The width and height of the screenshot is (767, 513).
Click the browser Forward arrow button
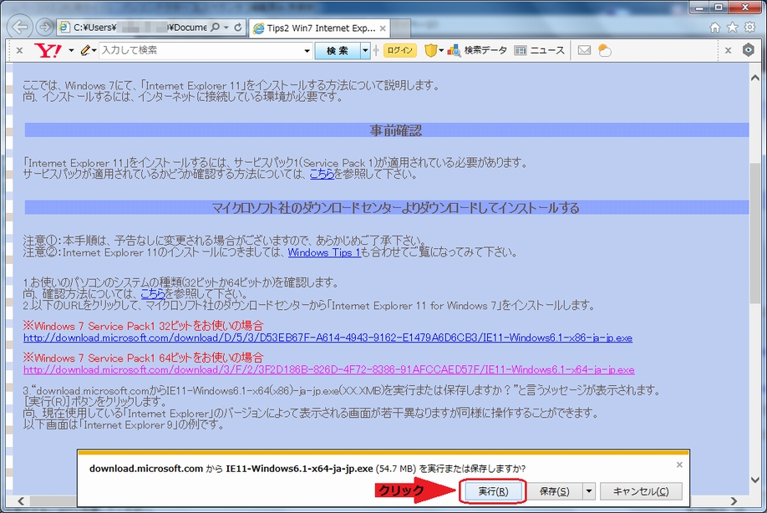pyautogui.click(x=45, y=27)
